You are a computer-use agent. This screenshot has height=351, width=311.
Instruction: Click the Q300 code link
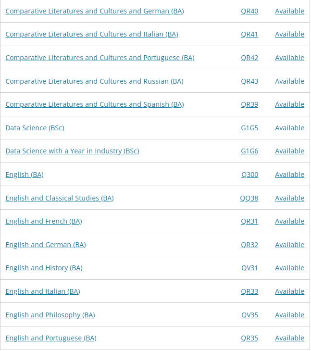pyautogui.click(x=249, y=175)
